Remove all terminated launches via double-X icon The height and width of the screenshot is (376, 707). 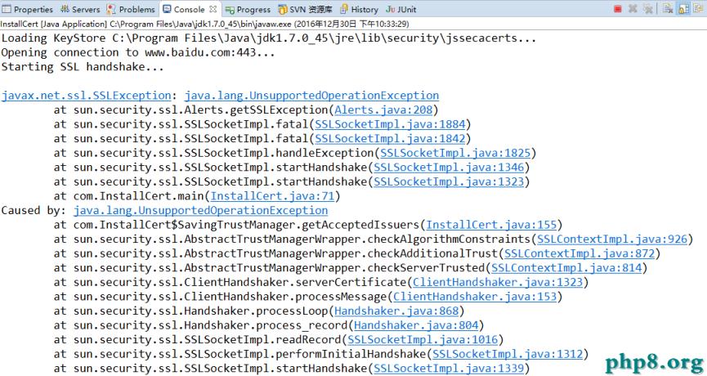(648, 8)
